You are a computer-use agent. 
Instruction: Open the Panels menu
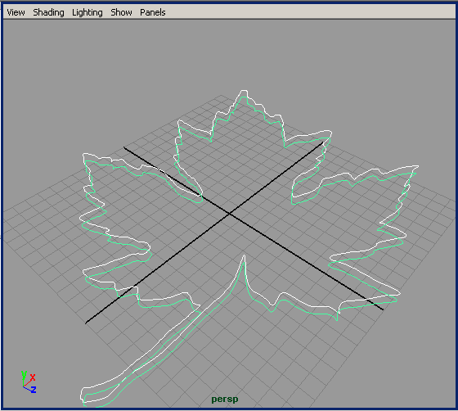pyautogui.click(x=153, y=12)
